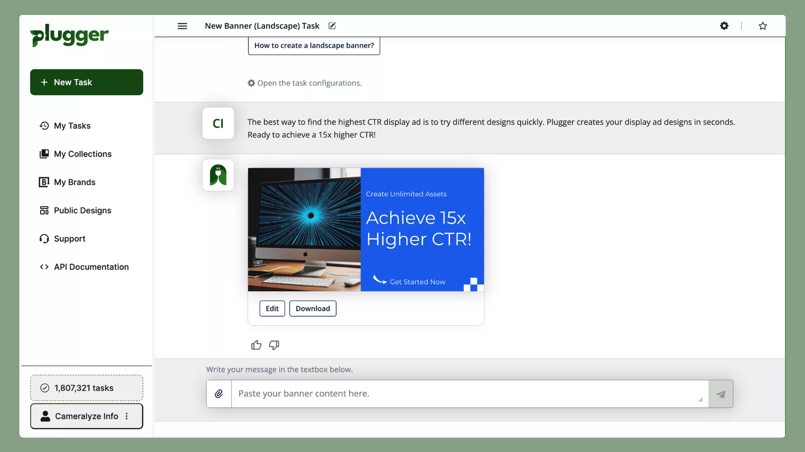805x452 pixels.
Task: Click the banner content text field
Action: [465, 394]
